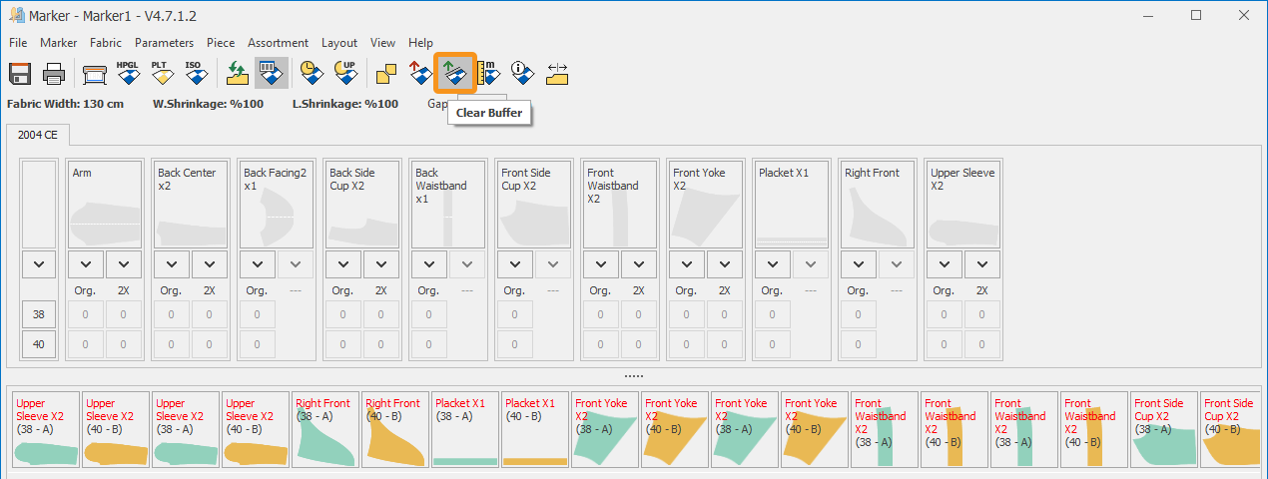Image resolution: width=1268 pixels, height=479 pixels.
Task: Open the Parameters menu
Action: coord(164,43)
